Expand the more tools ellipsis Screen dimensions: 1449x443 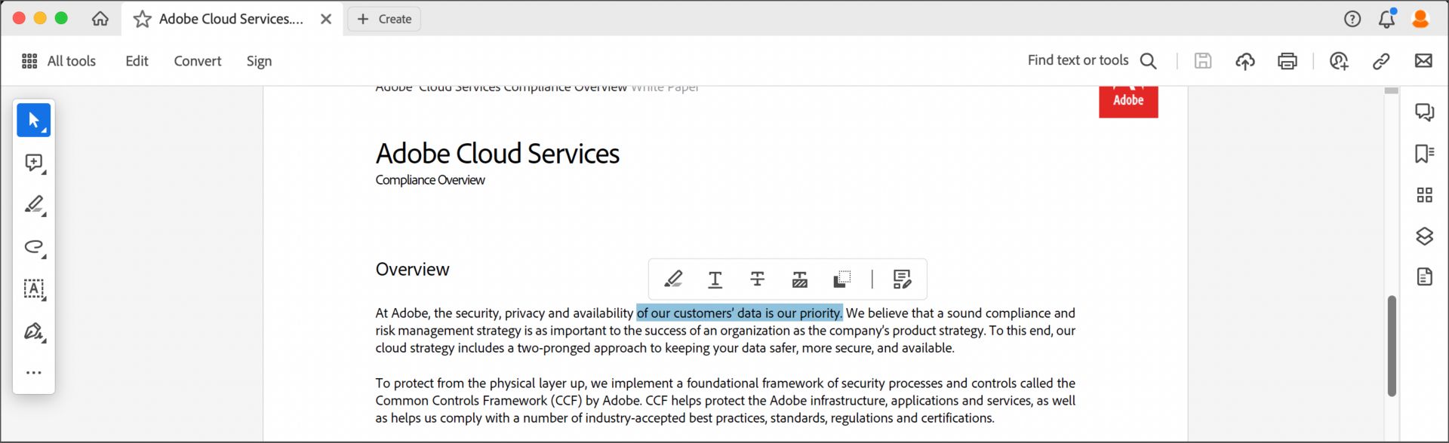pyautogui.click(x=33, y=373)
